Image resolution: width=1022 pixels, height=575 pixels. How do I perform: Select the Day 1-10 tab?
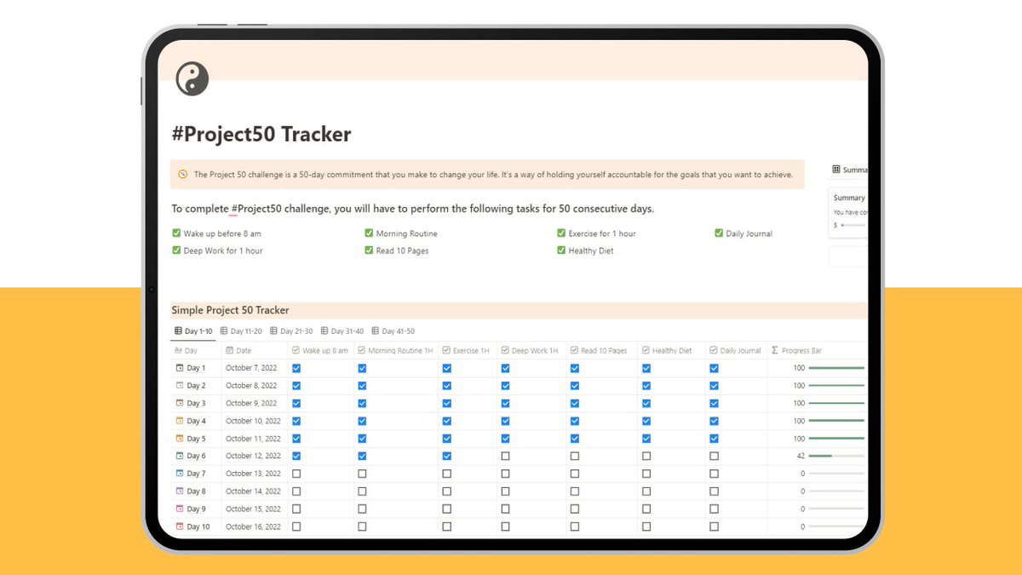(193, 331)
